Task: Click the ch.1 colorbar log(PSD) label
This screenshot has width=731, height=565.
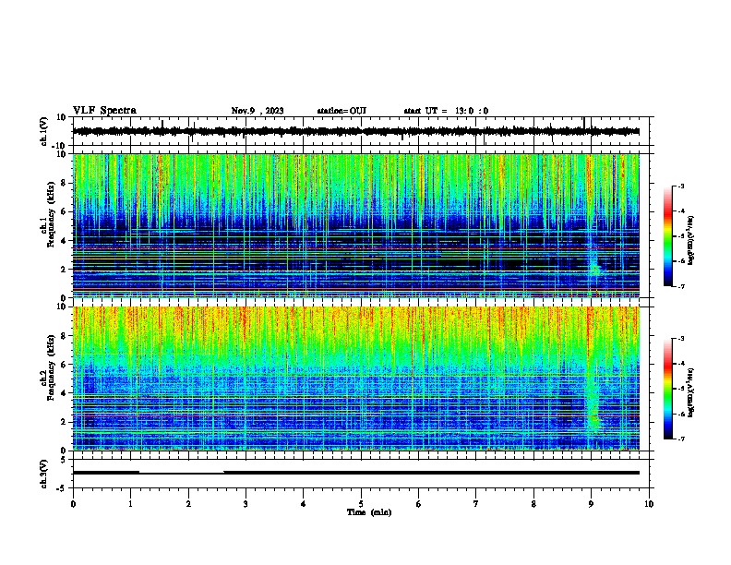Action: pos(691,241)
